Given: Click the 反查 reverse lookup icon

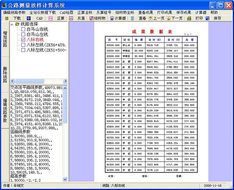Looking at the screenshot, I should click(x=71, y=18).
